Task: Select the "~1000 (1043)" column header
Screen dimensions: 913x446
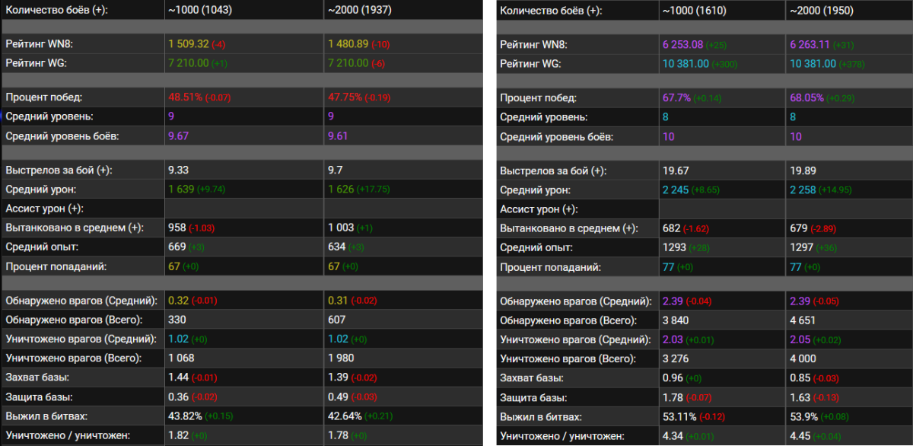Action: (200, 11)
